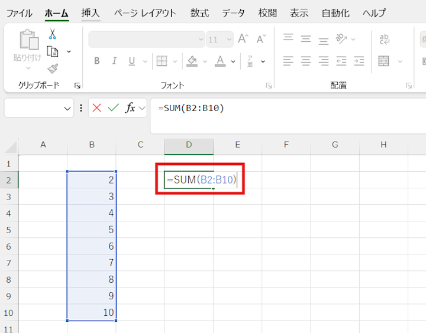Image resolution: width=426 pixels, height=333 pixels.
Task: Open Insert Function fx button
Action: coord(130,108)
